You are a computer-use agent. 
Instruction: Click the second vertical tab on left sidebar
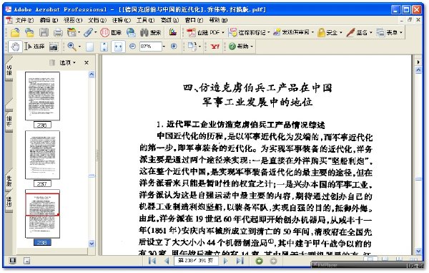coord(9,118)
